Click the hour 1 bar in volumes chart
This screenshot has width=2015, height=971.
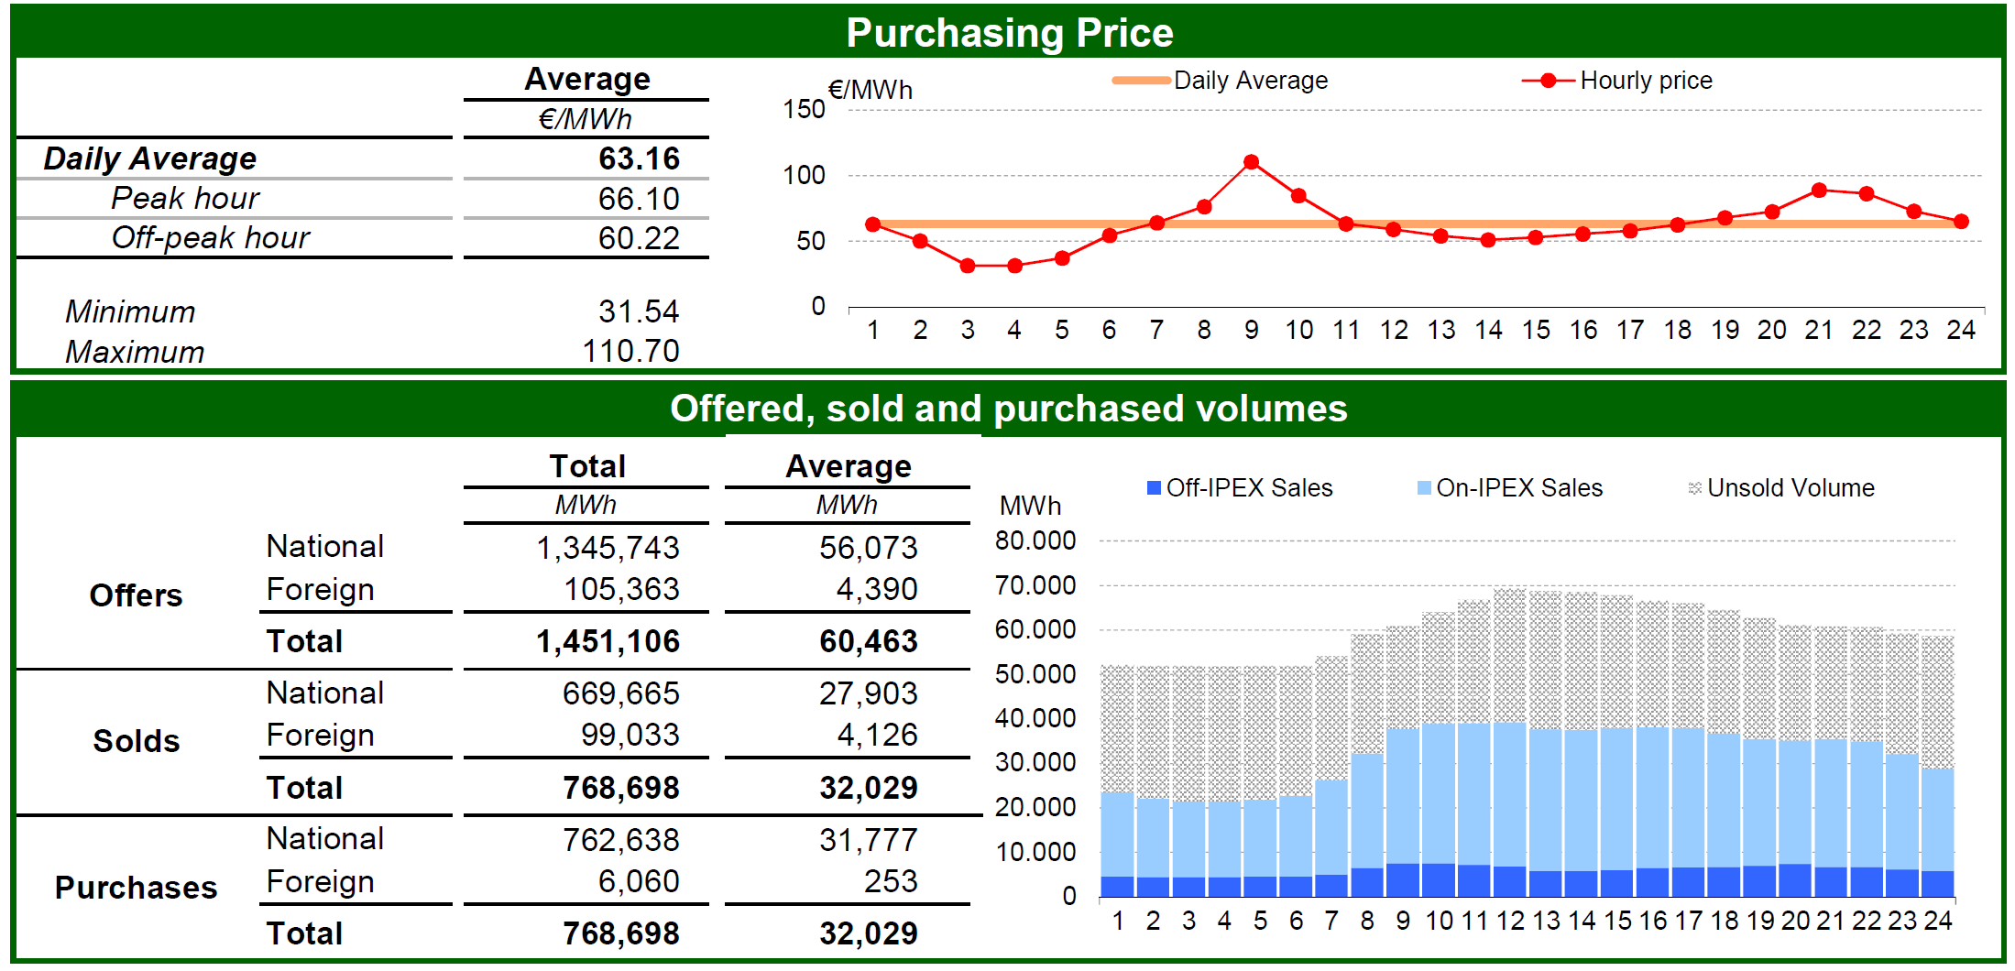pos(1117,780)
